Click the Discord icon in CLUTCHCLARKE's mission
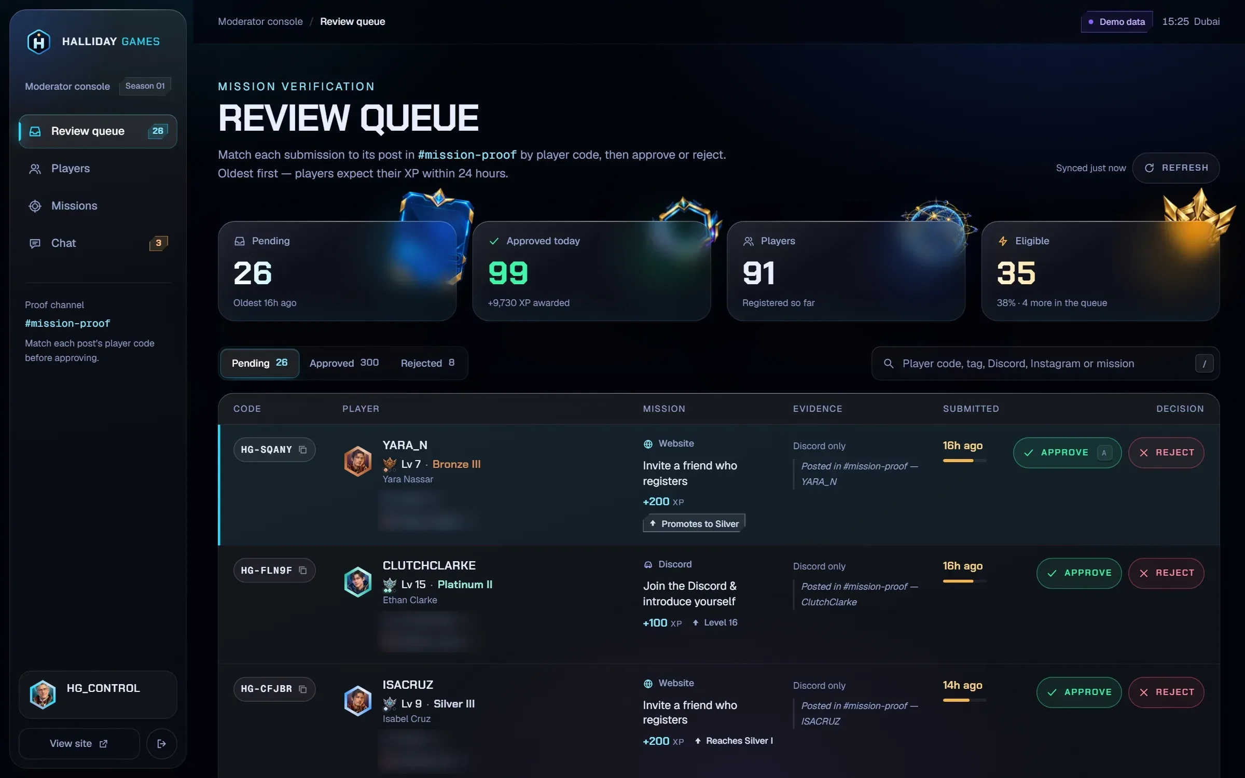 648,565
